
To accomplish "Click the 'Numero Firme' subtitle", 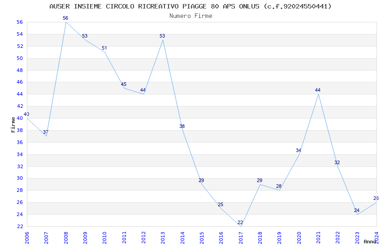I will click(191, 16).
